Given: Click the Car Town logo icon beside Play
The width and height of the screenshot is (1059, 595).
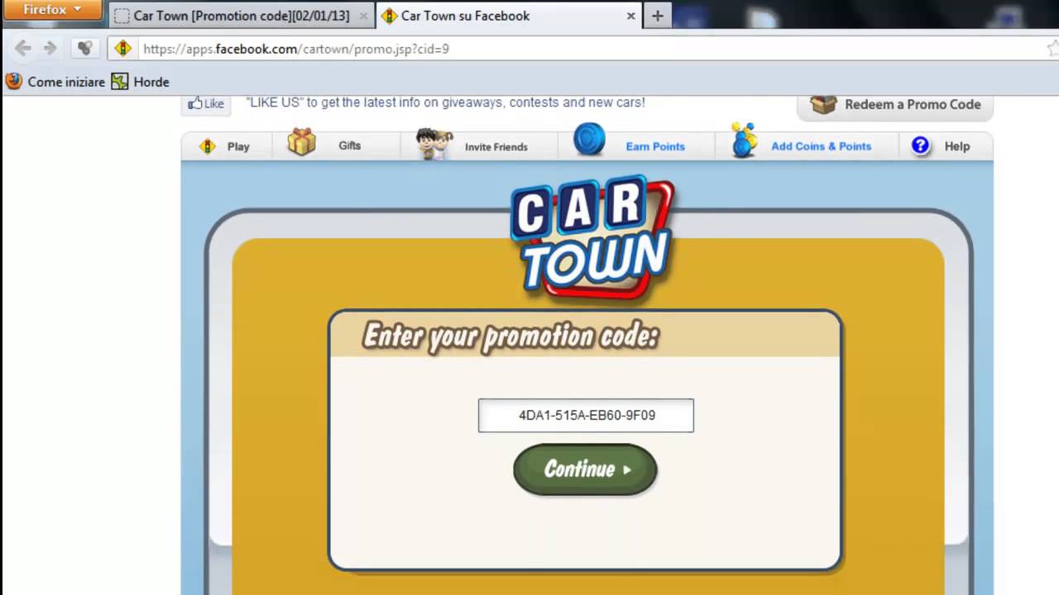Looking at the screenshot, I should click(208, 146).
